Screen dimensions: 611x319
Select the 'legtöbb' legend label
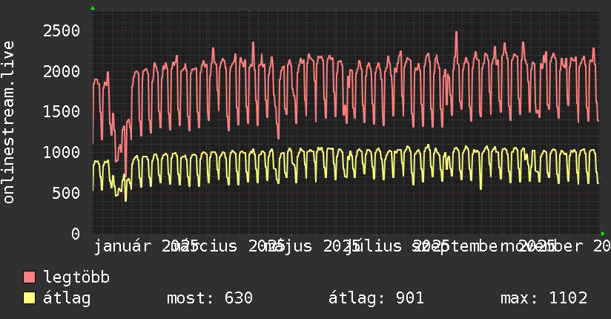click(x=76, y=277)
